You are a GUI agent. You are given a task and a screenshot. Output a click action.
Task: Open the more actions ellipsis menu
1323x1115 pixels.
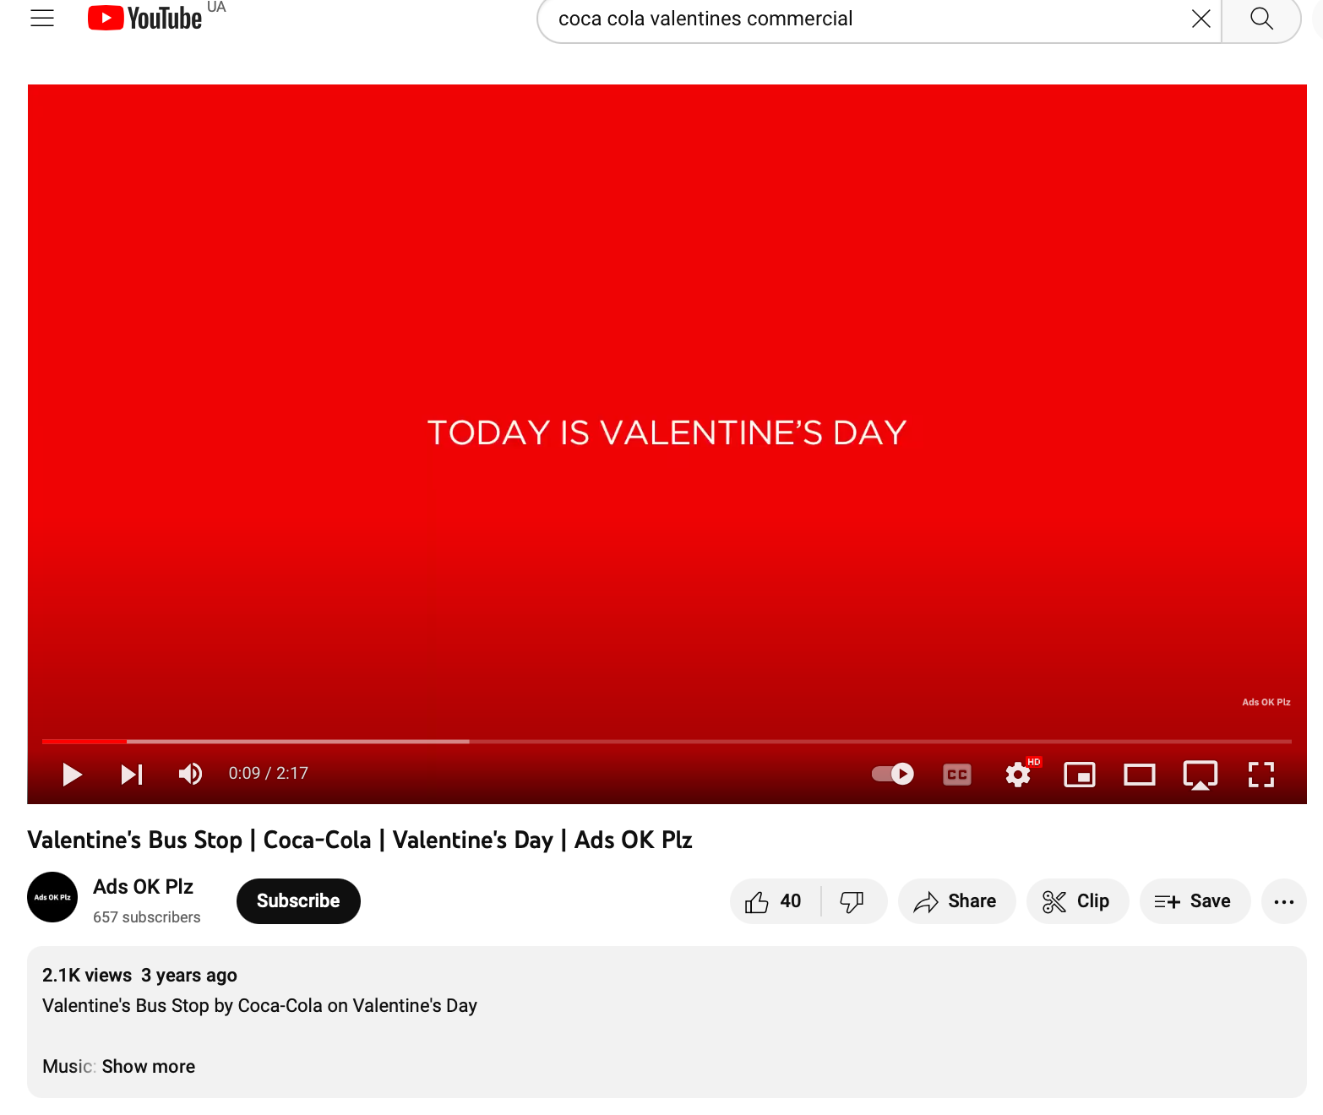(1284, 901)
